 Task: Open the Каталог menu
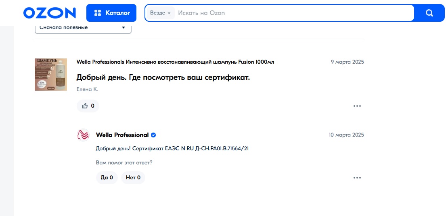tap(111, 13)
